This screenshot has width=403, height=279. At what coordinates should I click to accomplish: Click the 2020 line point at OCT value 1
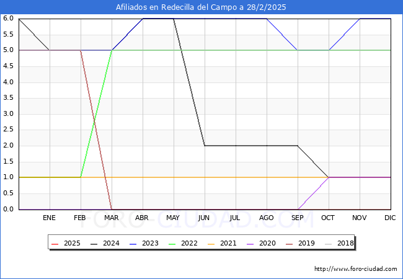pos(329,177)
